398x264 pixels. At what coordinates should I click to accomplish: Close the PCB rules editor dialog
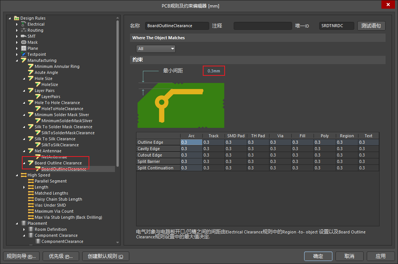[388, 5]
